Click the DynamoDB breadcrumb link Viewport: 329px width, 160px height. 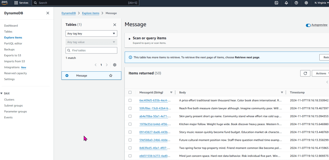point(69,13)
